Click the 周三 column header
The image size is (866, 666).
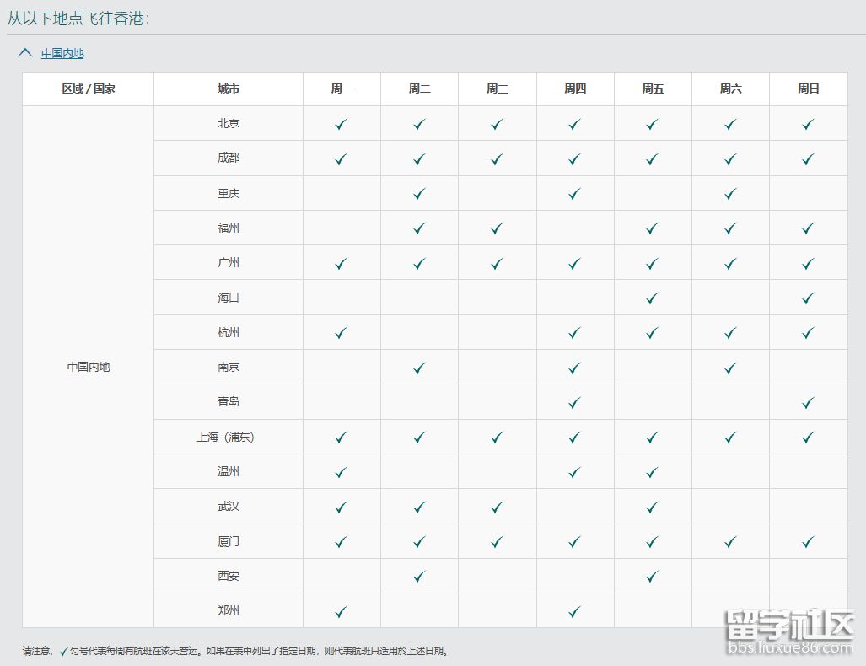point(497,89)
